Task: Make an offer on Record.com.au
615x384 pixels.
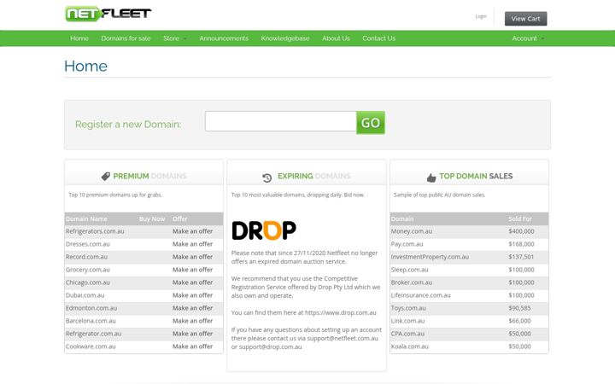Action: [x=192, y=257]
